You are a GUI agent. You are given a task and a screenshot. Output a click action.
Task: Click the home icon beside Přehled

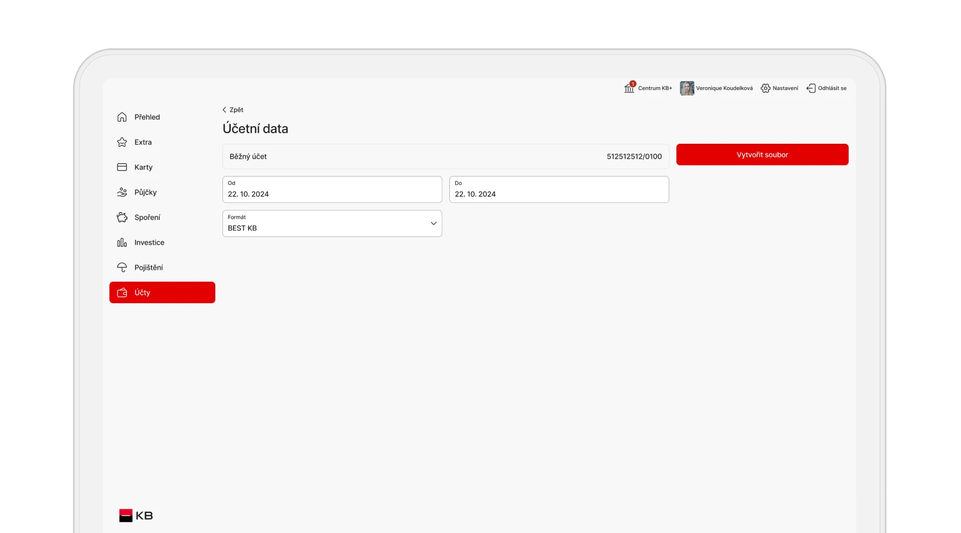tap(122, 117)
